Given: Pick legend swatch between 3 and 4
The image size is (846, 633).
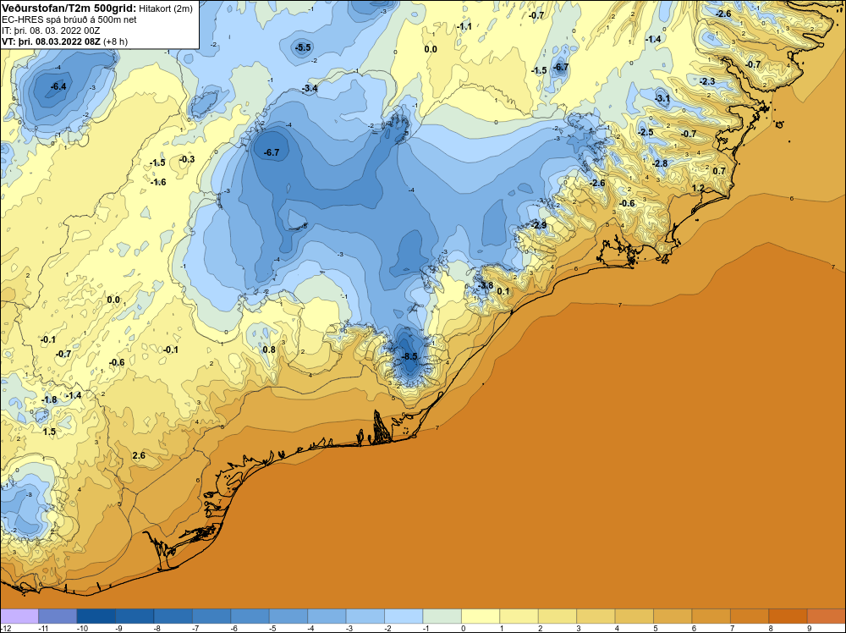Looking at the screenshot, I should [x=596, y=616].
